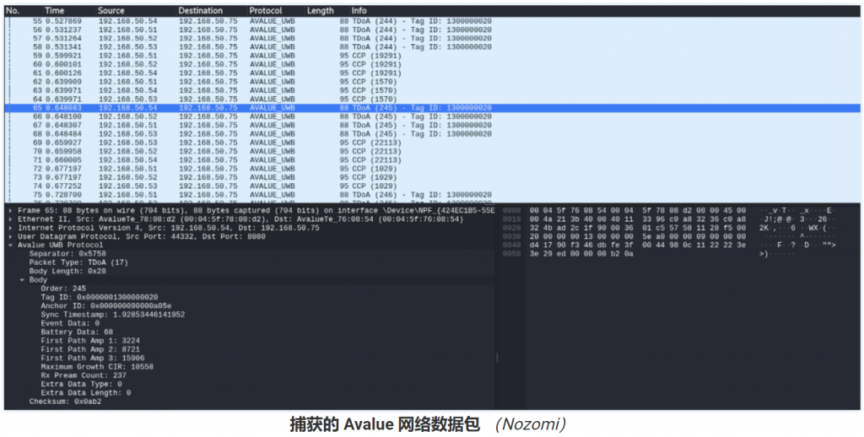Select First Path Amp 3: 15906
The width and height of the screenshot is (864, 437).
(x=92, y=359)
